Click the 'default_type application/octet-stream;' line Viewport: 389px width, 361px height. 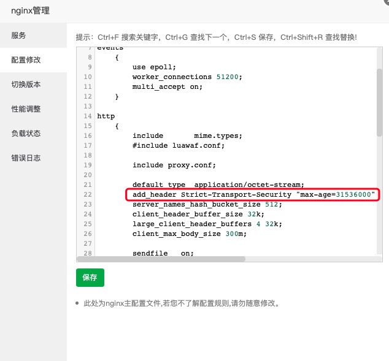(x=218, y=185)
